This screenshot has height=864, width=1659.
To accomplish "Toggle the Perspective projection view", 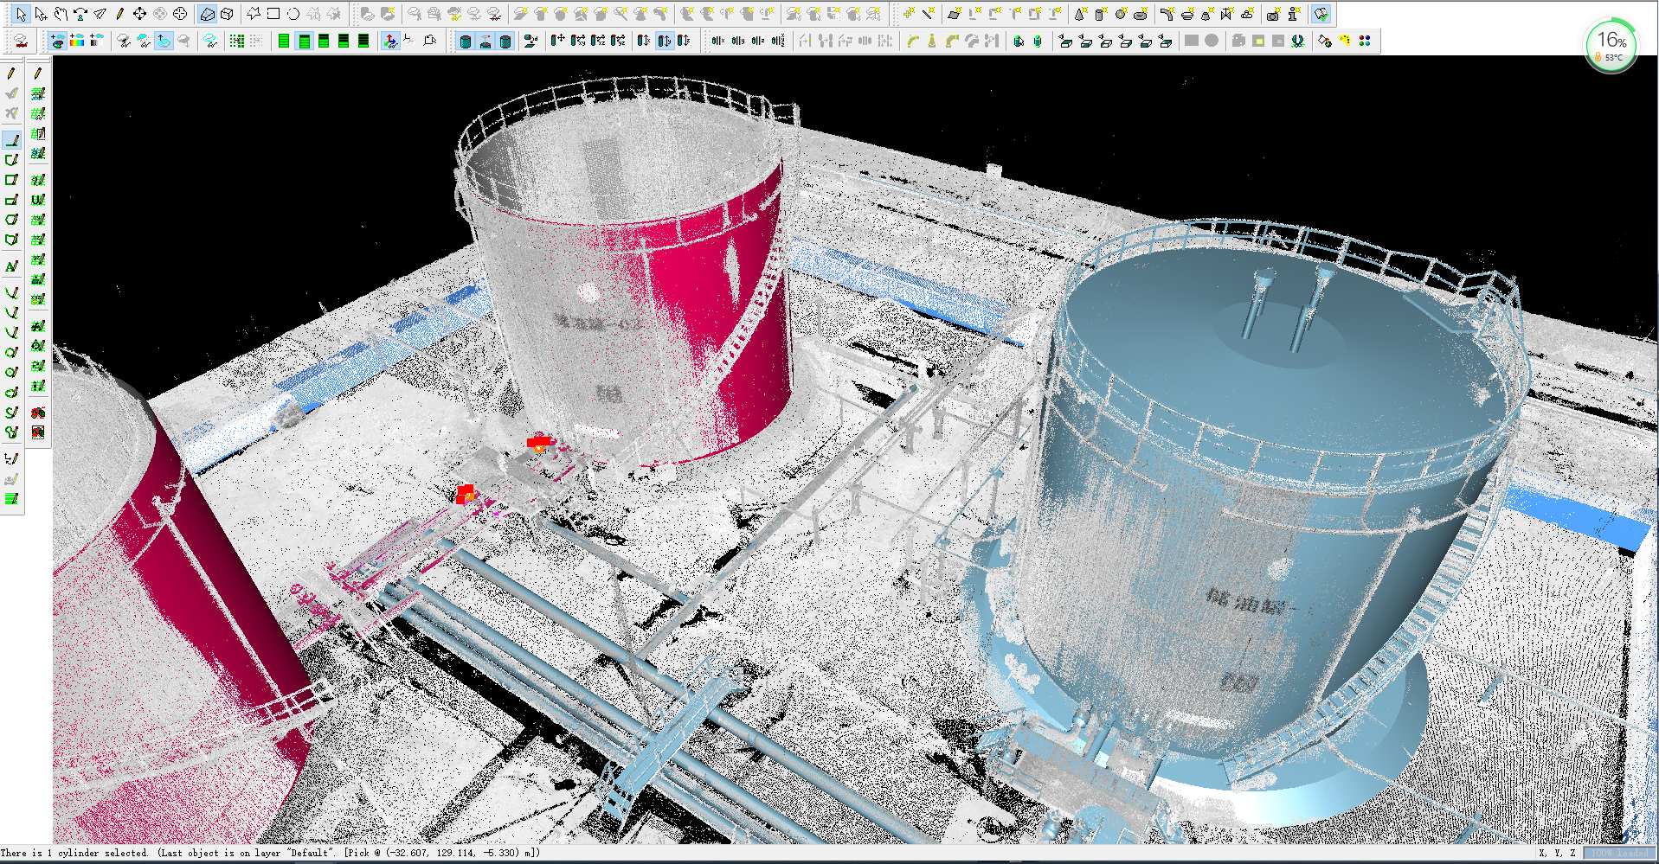I will 207,14.
